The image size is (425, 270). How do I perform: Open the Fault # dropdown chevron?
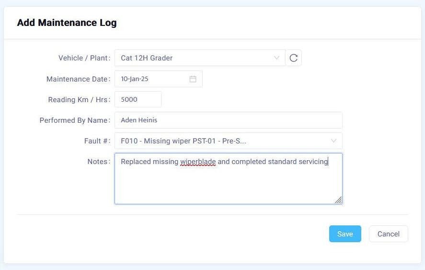333,141
